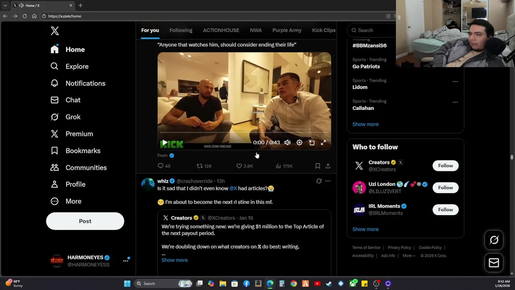
Task: Show more trending topics
Action: [365, 124]
